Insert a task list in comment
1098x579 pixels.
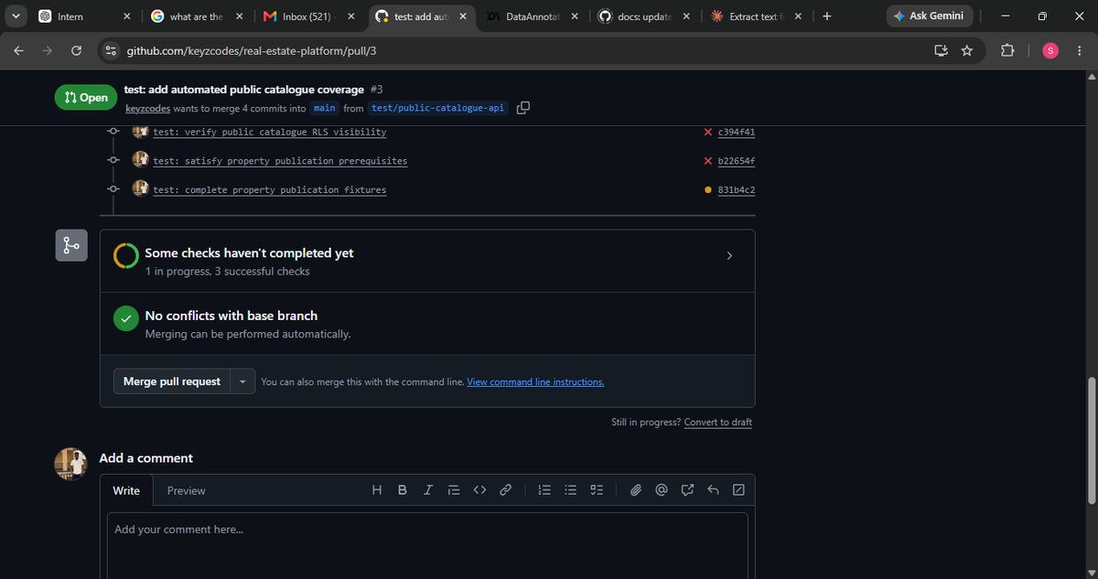[x=596, y=490]
